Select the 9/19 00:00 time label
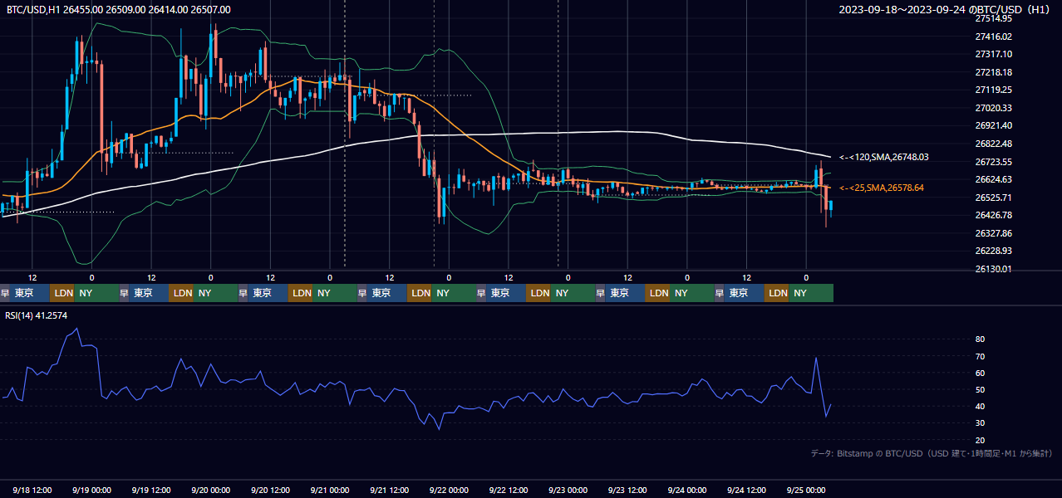 click(x=92, y=491)
